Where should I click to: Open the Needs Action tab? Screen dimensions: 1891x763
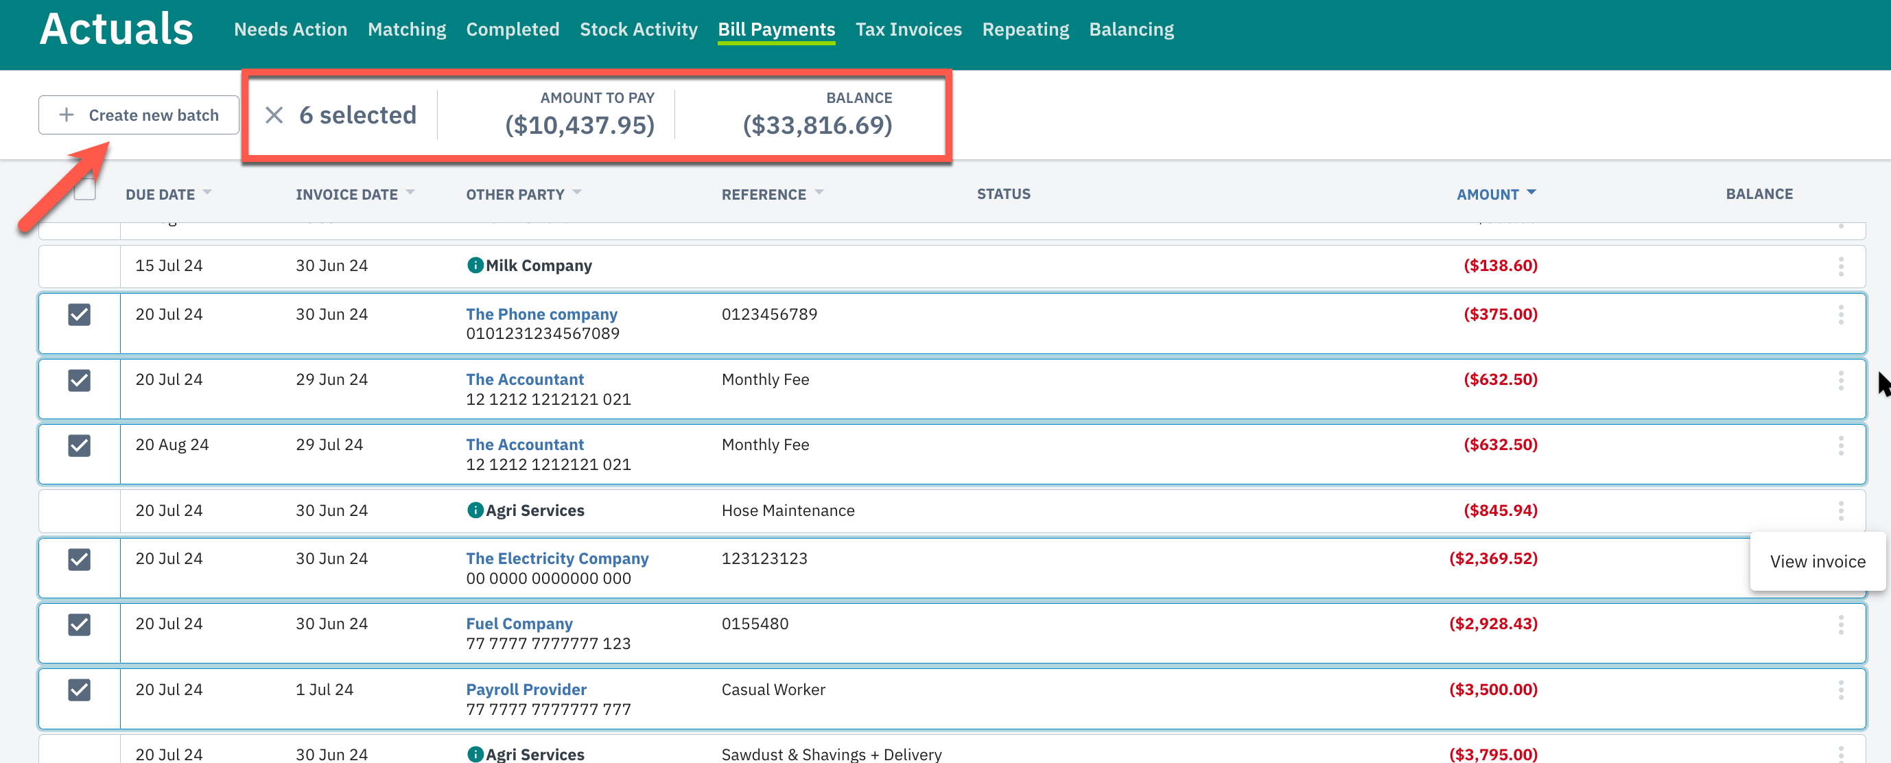click(x=291, y=30)
